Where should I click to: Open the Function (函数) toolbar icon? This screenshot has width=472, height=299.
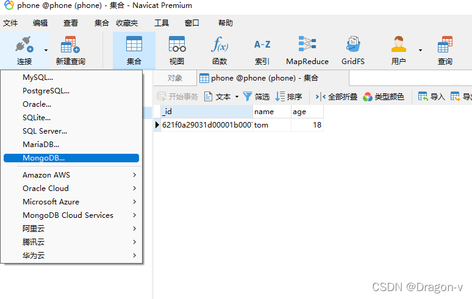(220, 45)
